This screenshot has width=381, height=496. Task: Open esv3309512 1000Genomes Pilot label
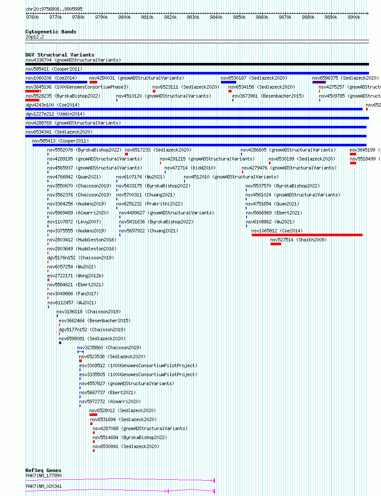pos(138,365)
